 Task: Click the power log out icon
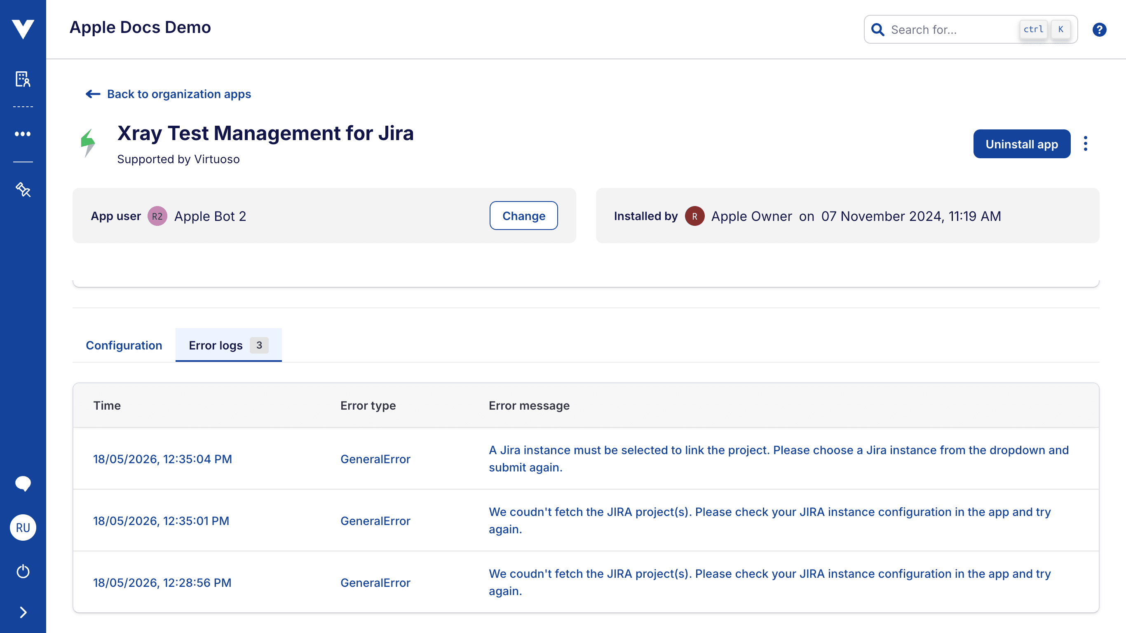(x=23, y=571)
